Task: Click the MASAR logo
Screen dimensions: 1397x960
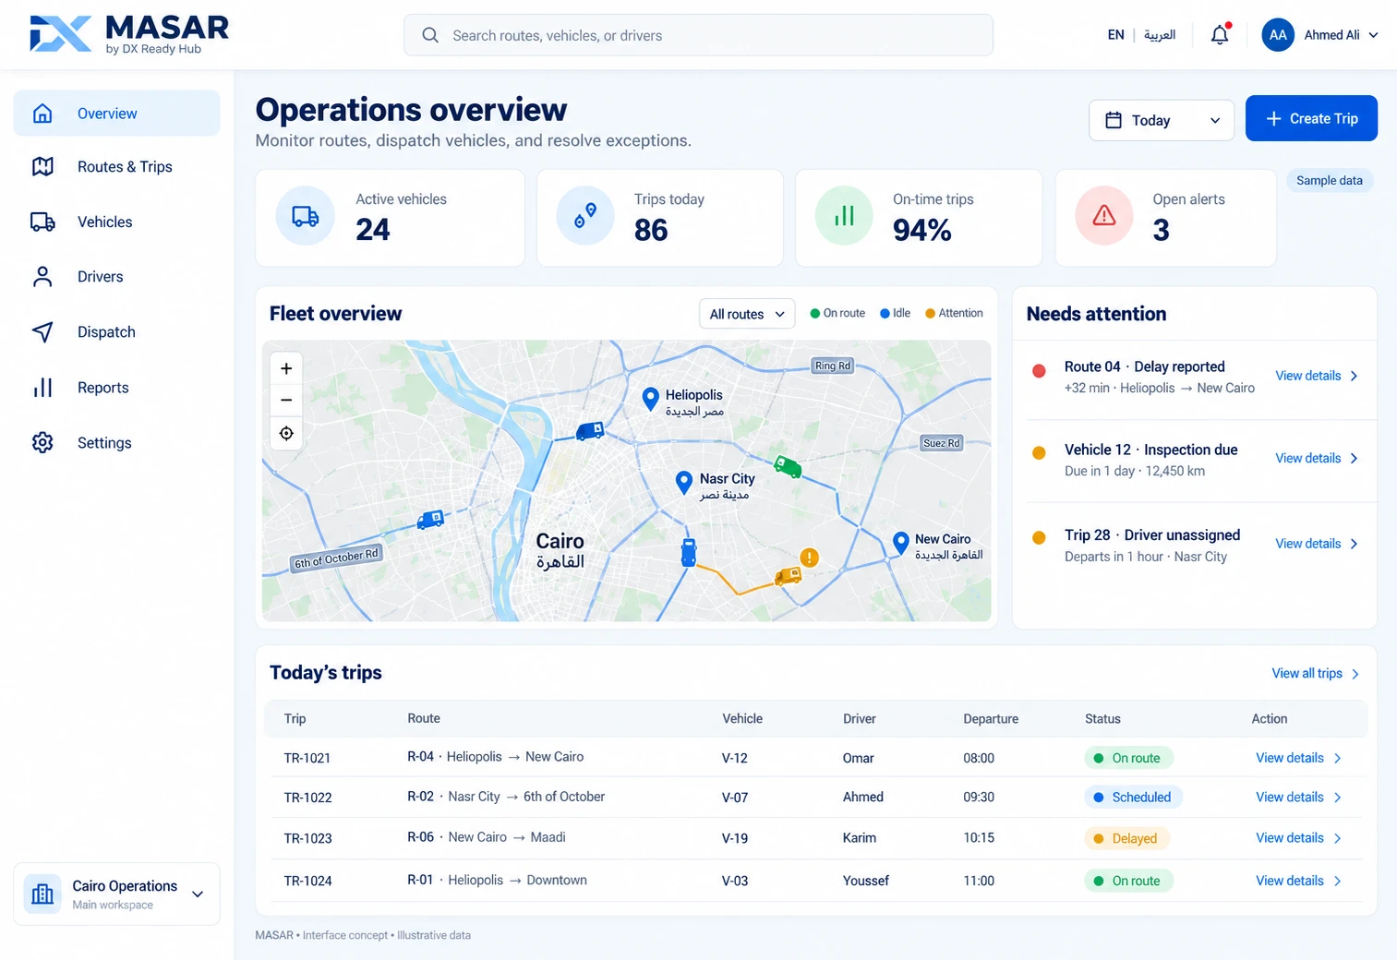Action: coord(129,34)
